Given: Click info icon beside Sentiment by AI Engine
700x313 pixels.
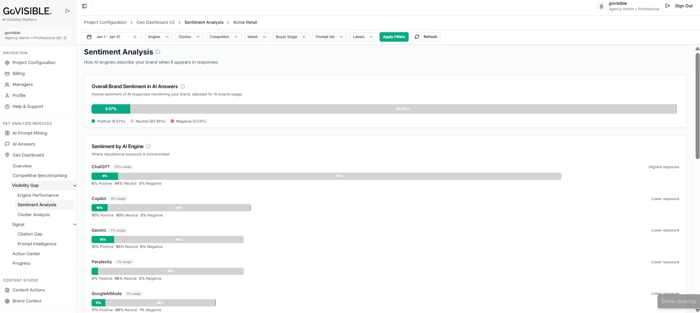Looking at the screenshot, I should [149, 146].
